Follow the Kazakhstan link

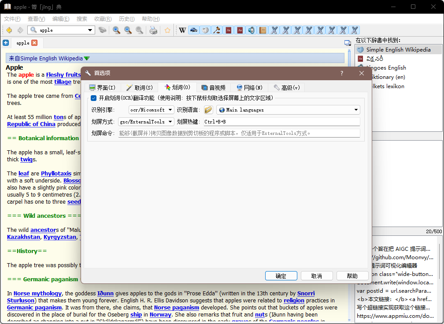pyautogui.click(x=23, y=237)
